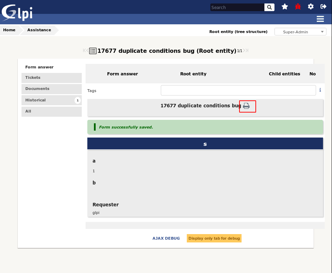
Task: Click the red debug bug icon
Action: coord(298,6)
